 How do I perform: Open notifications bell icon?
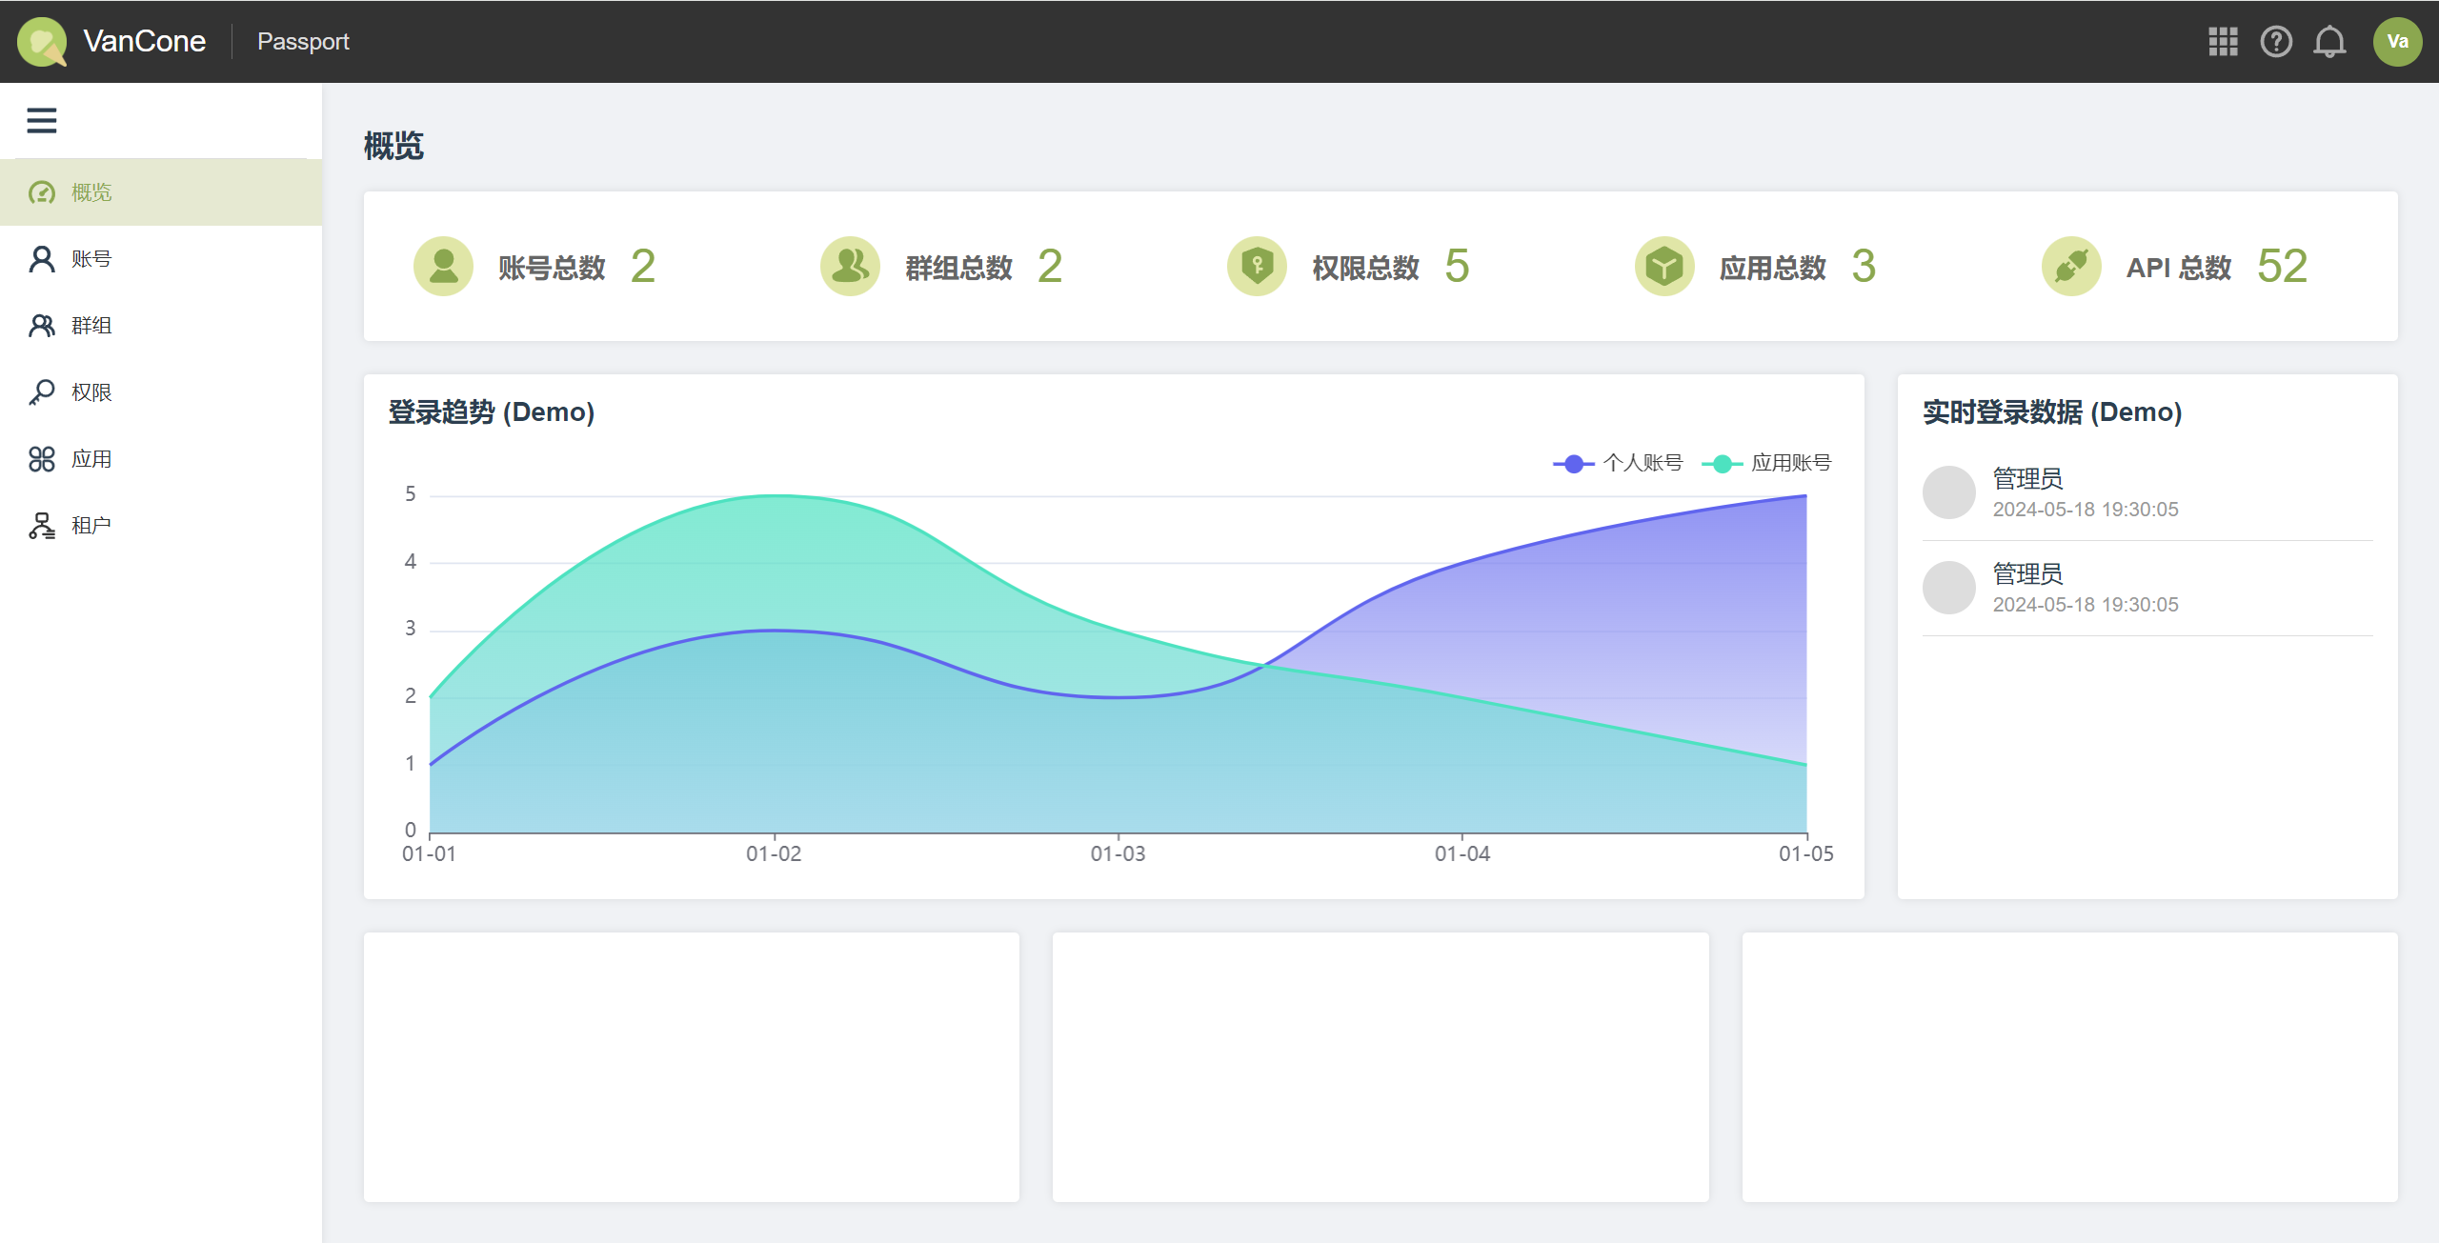(x=2329, y=42)
